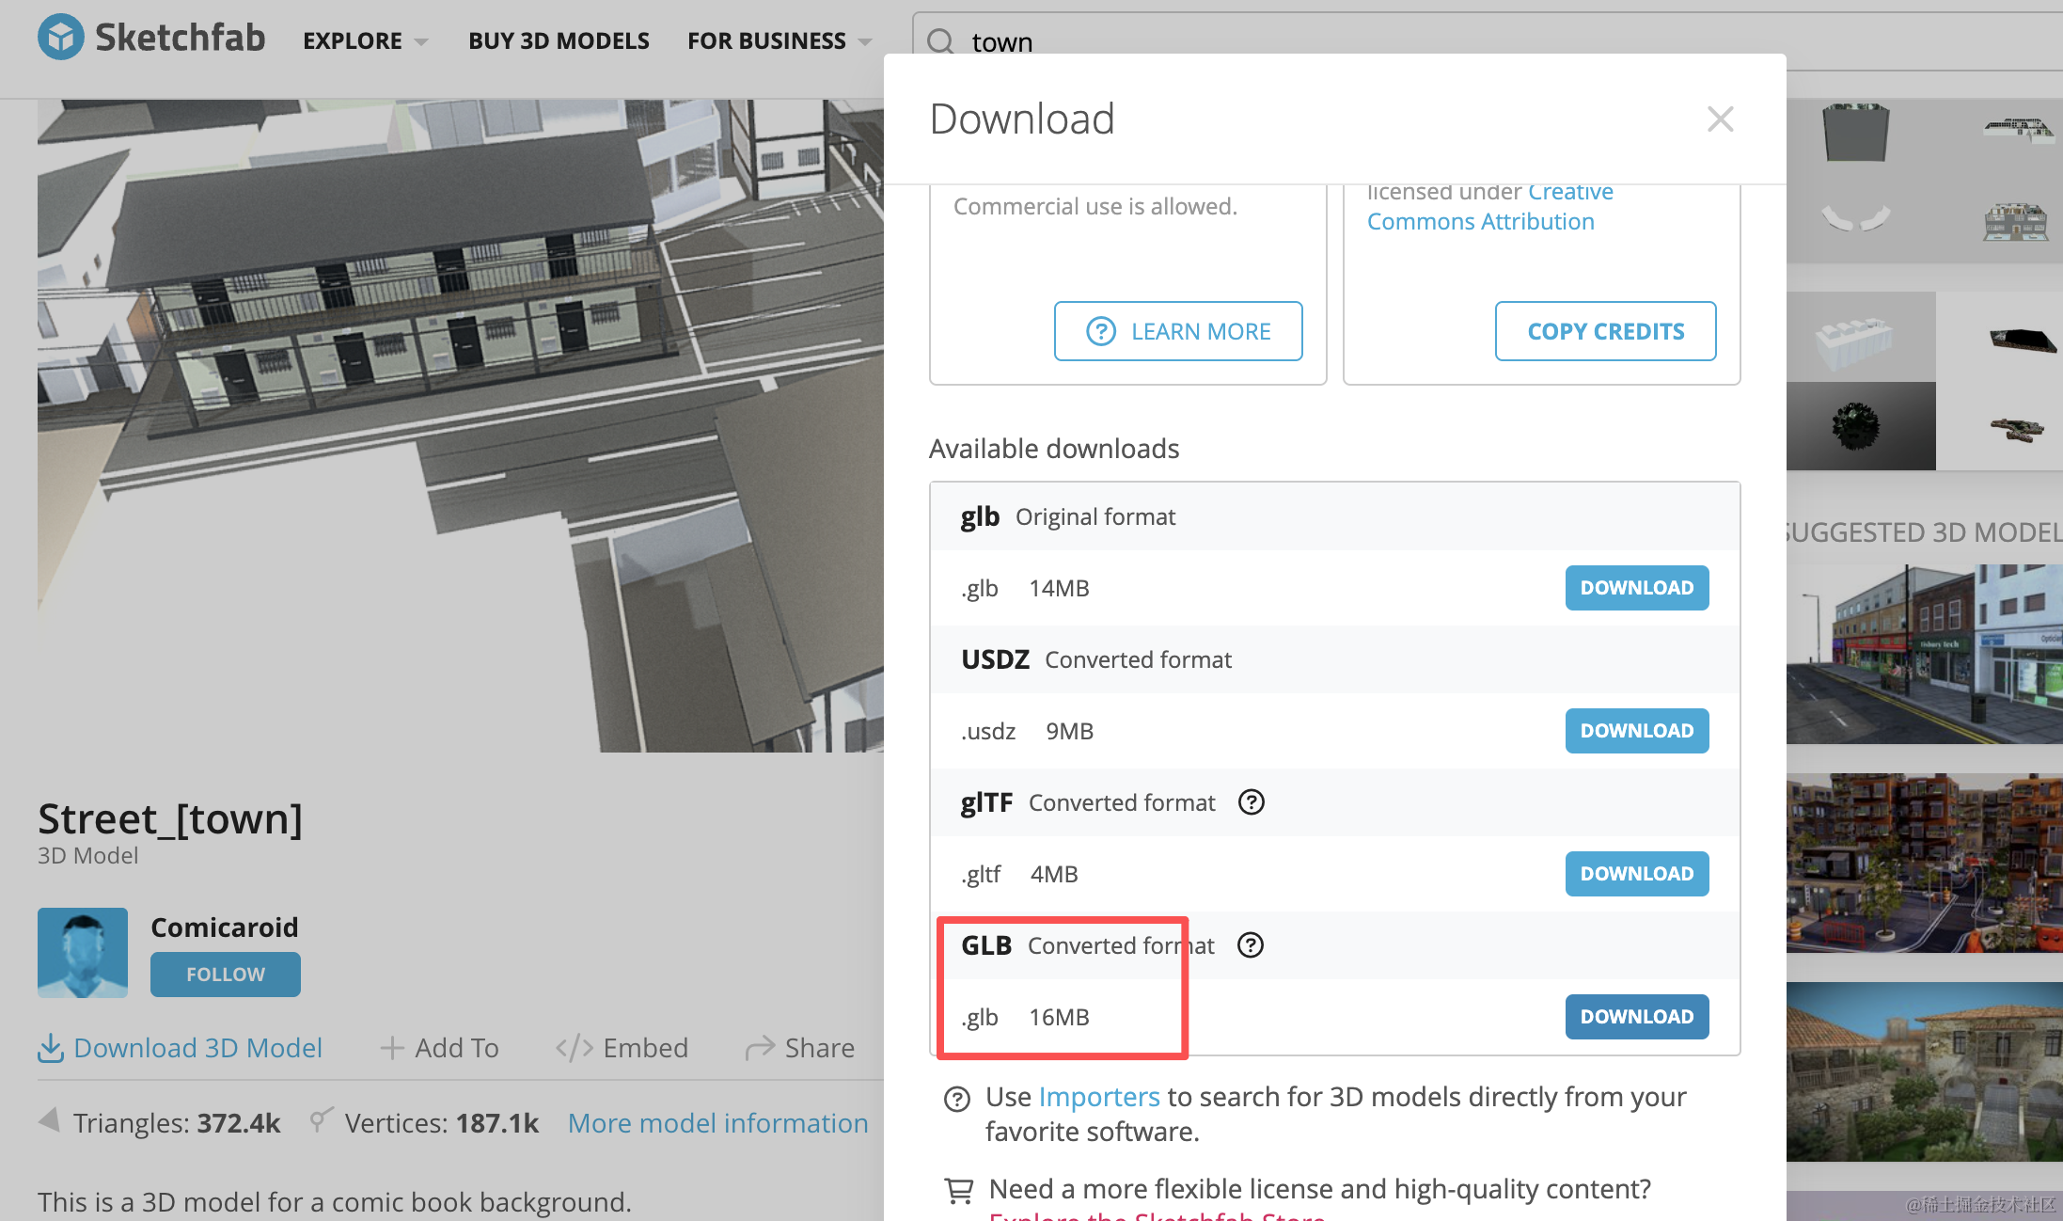The image size is (2063, 1221).
Task: Open the EXPLORE dropdown menu
Action: tap(365, 40)
